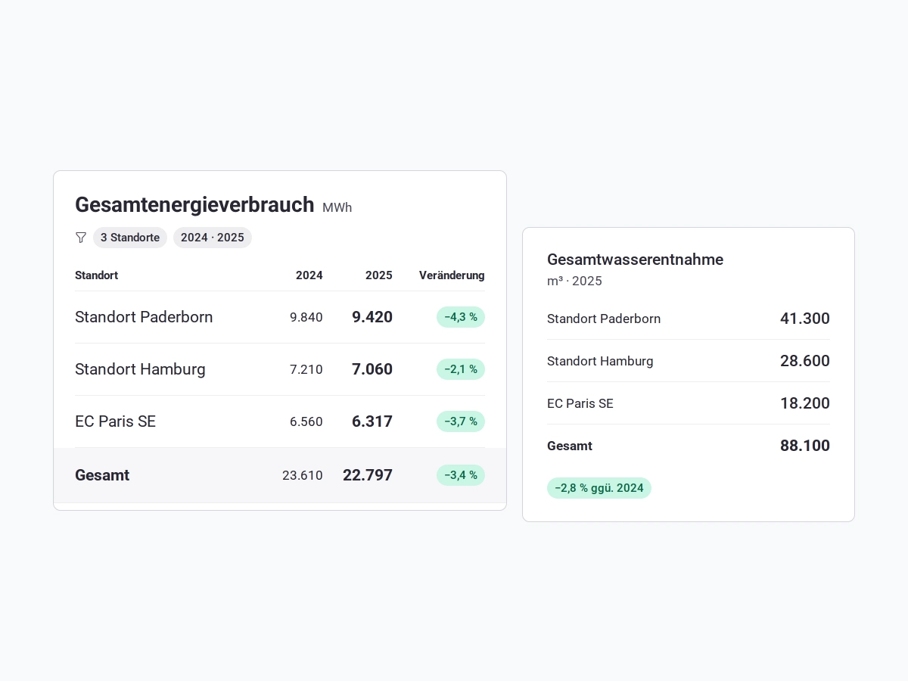This screenshot has width=908, height=681.
Task: Click the value 7.060 for Hamburg
Action: click(x=372, y=369)
